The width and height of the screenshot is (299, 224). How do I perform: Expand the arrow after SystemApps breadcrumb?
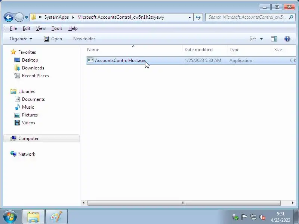(x=73, y=17)
